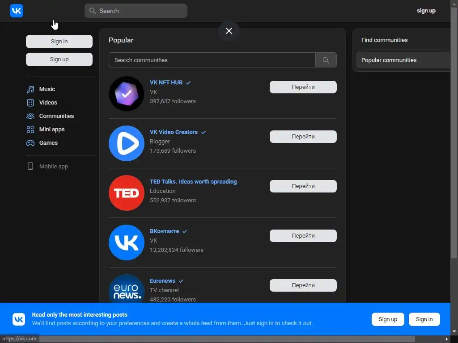Click the search button beside Search communities
458x343 pixels.
pos(326,60)
